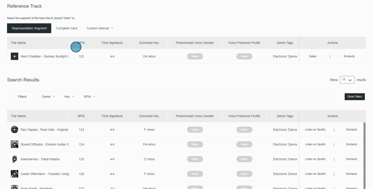Play the Kerri Chandler Sunday Sunlight reference track
373x189 pixels.
click(15, 57)
